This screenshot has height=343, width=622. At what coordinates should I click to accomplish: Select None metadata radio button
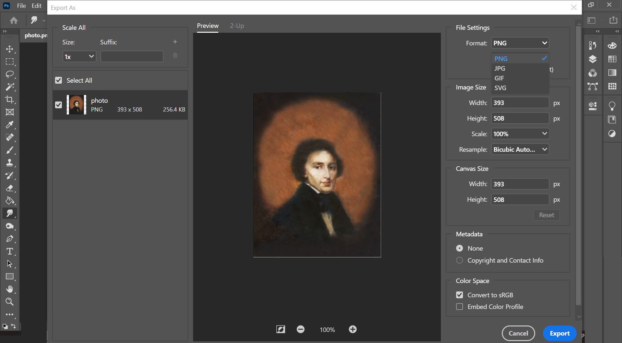[x=459, y=248]
